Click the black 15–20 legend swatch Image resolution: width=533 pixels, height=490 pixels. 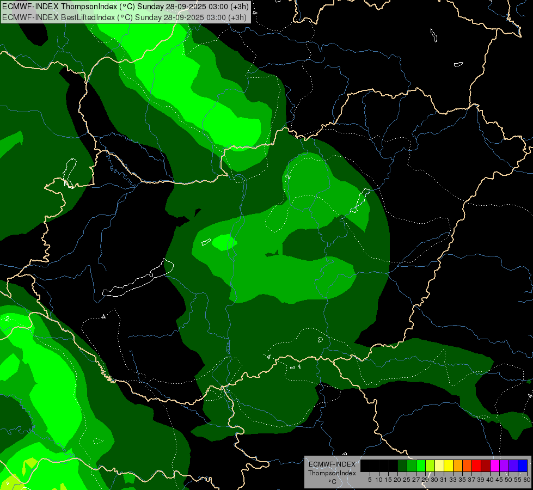(x=393, y=465)
